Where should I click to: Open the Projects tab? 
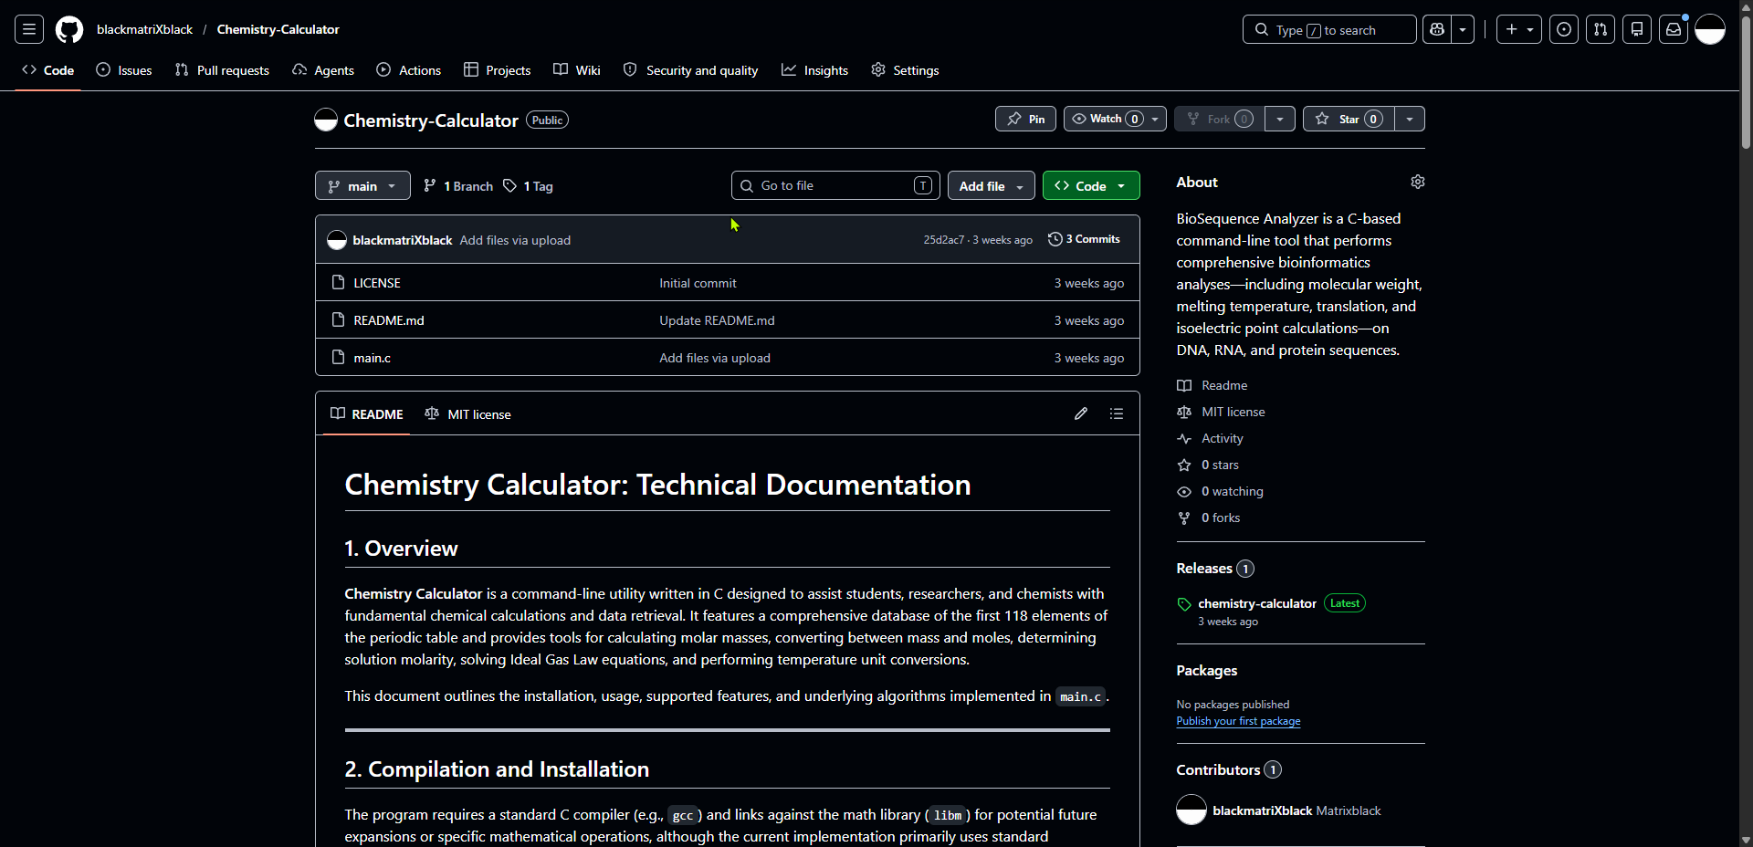coord(498,70)
